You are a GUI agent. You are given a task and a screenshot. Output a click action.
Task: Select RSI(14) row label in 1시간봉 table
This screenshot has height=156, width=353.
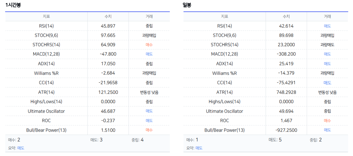tap(46, 26)
